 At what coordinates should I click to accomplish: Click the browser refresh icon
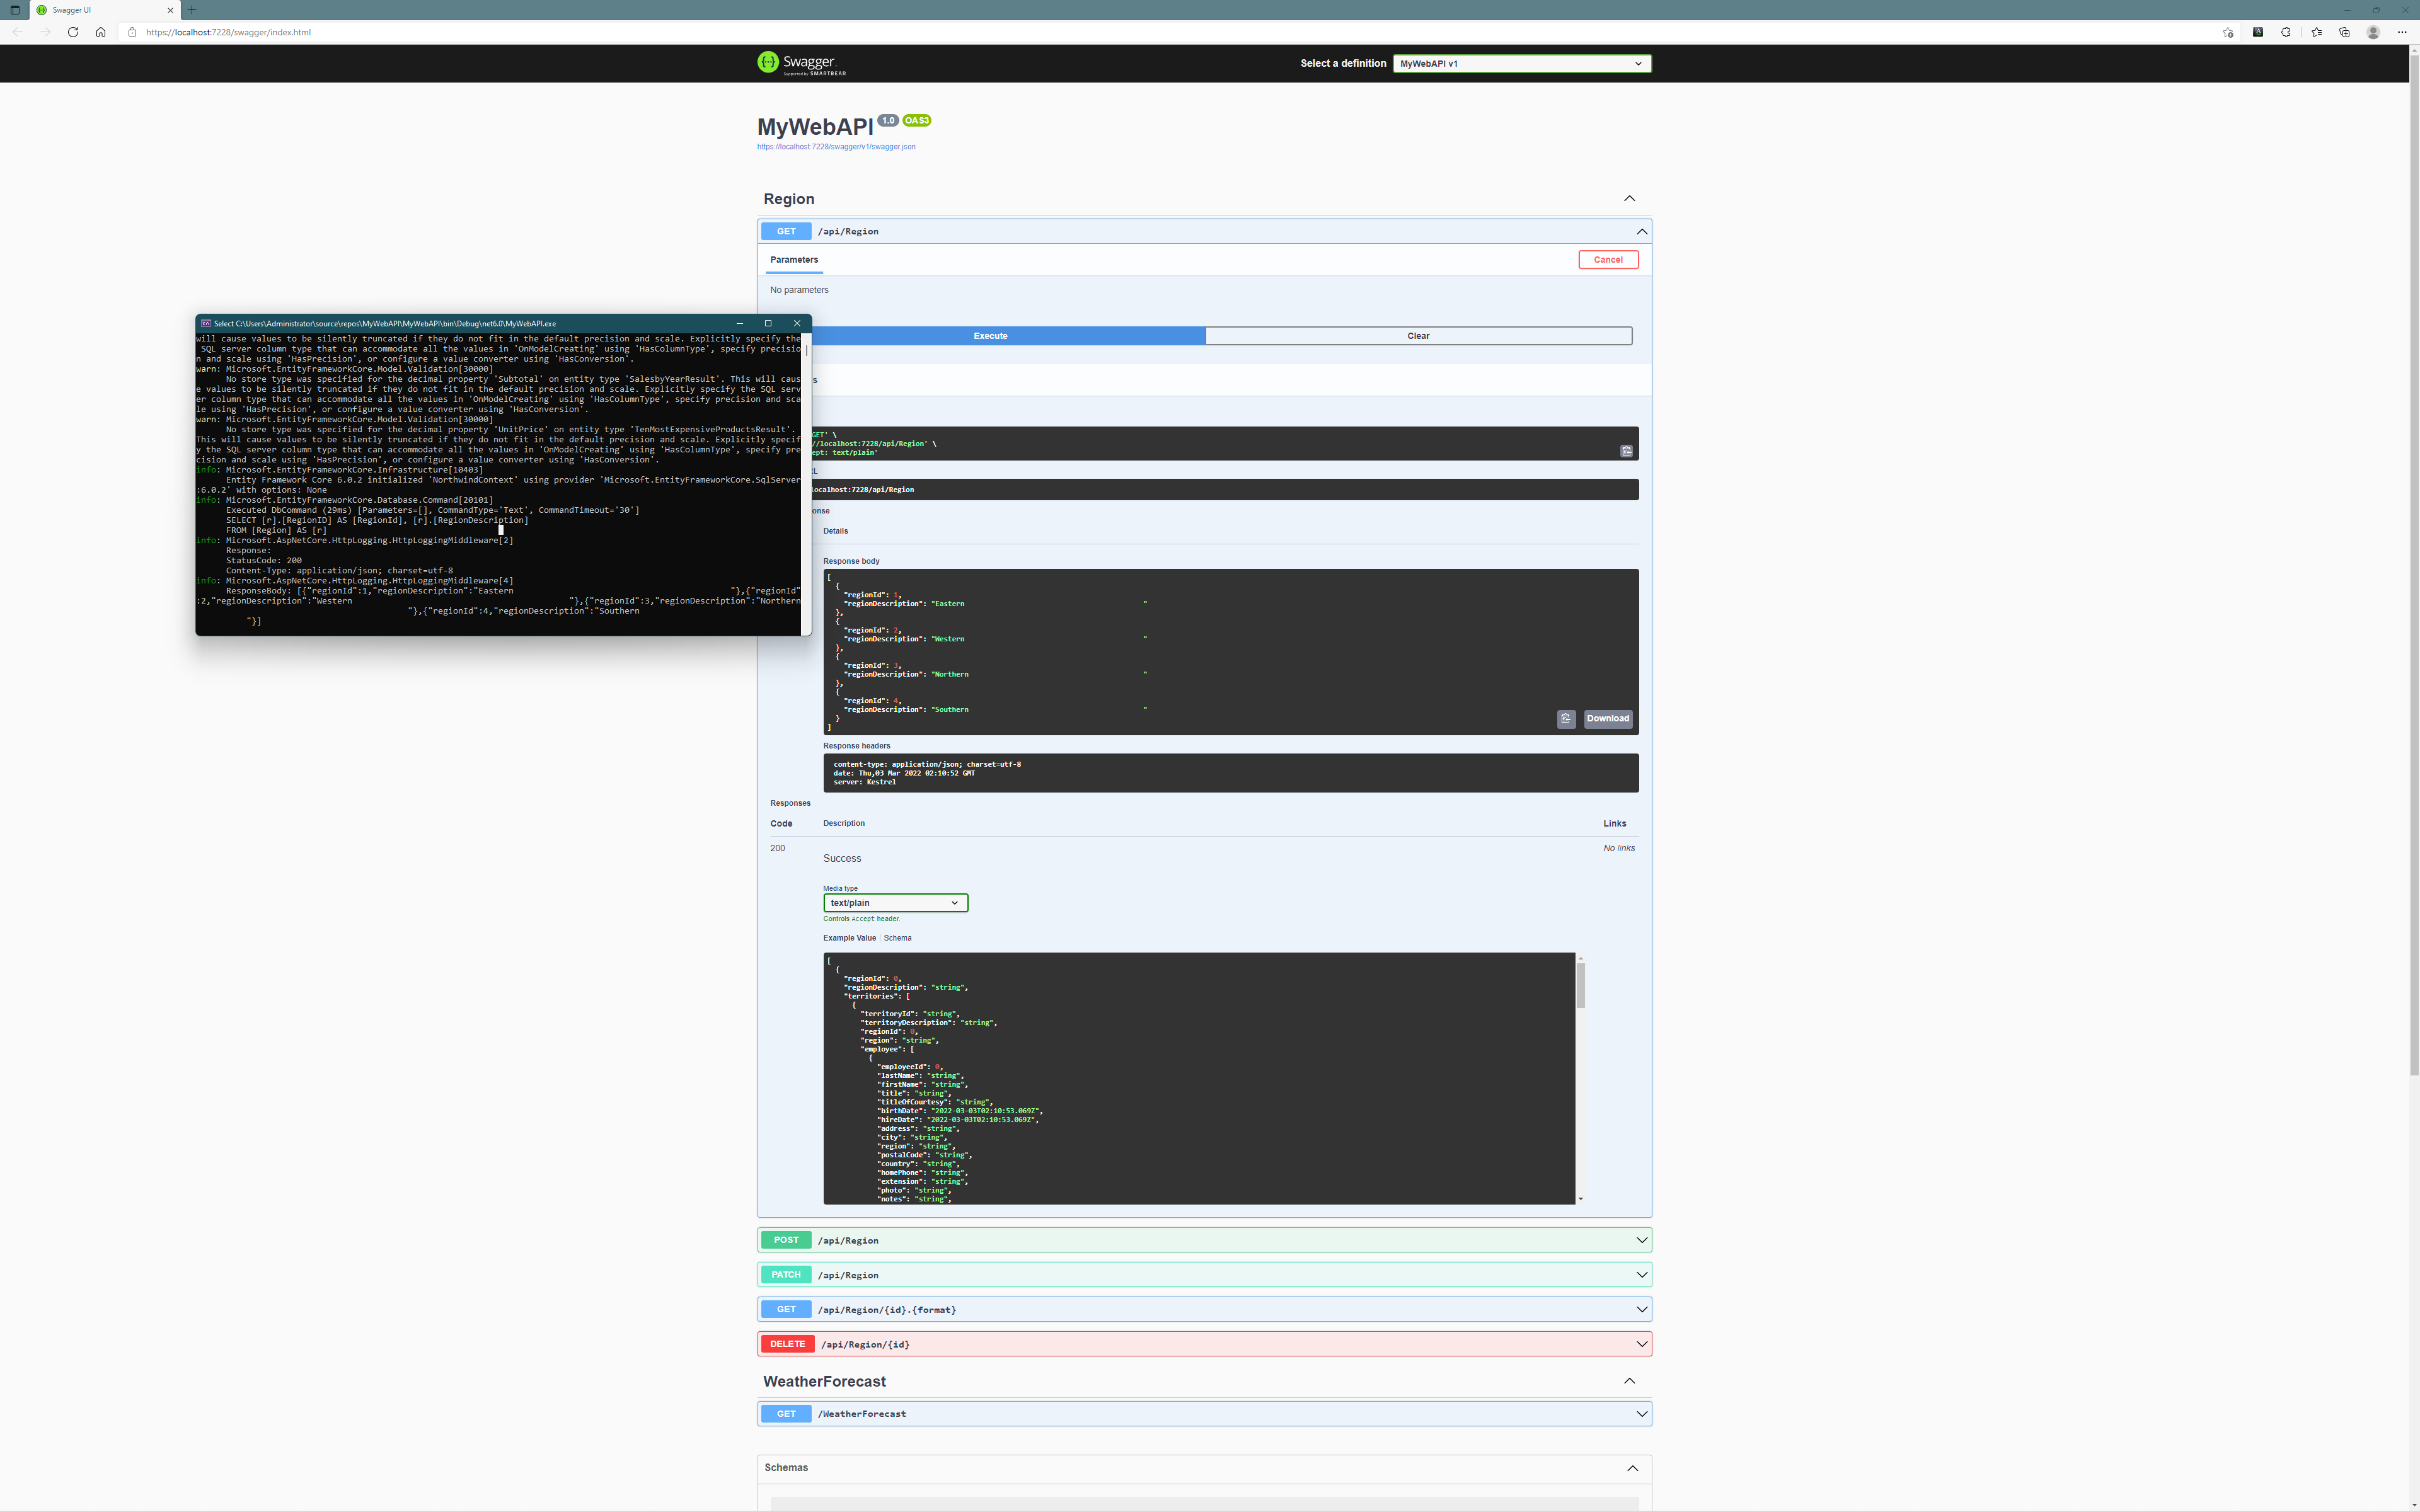[73, 32]
